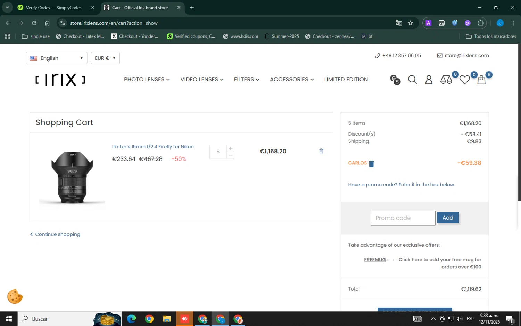
Task: Open Todos los marcadores bookmarks folder
Action: [491, 36]
